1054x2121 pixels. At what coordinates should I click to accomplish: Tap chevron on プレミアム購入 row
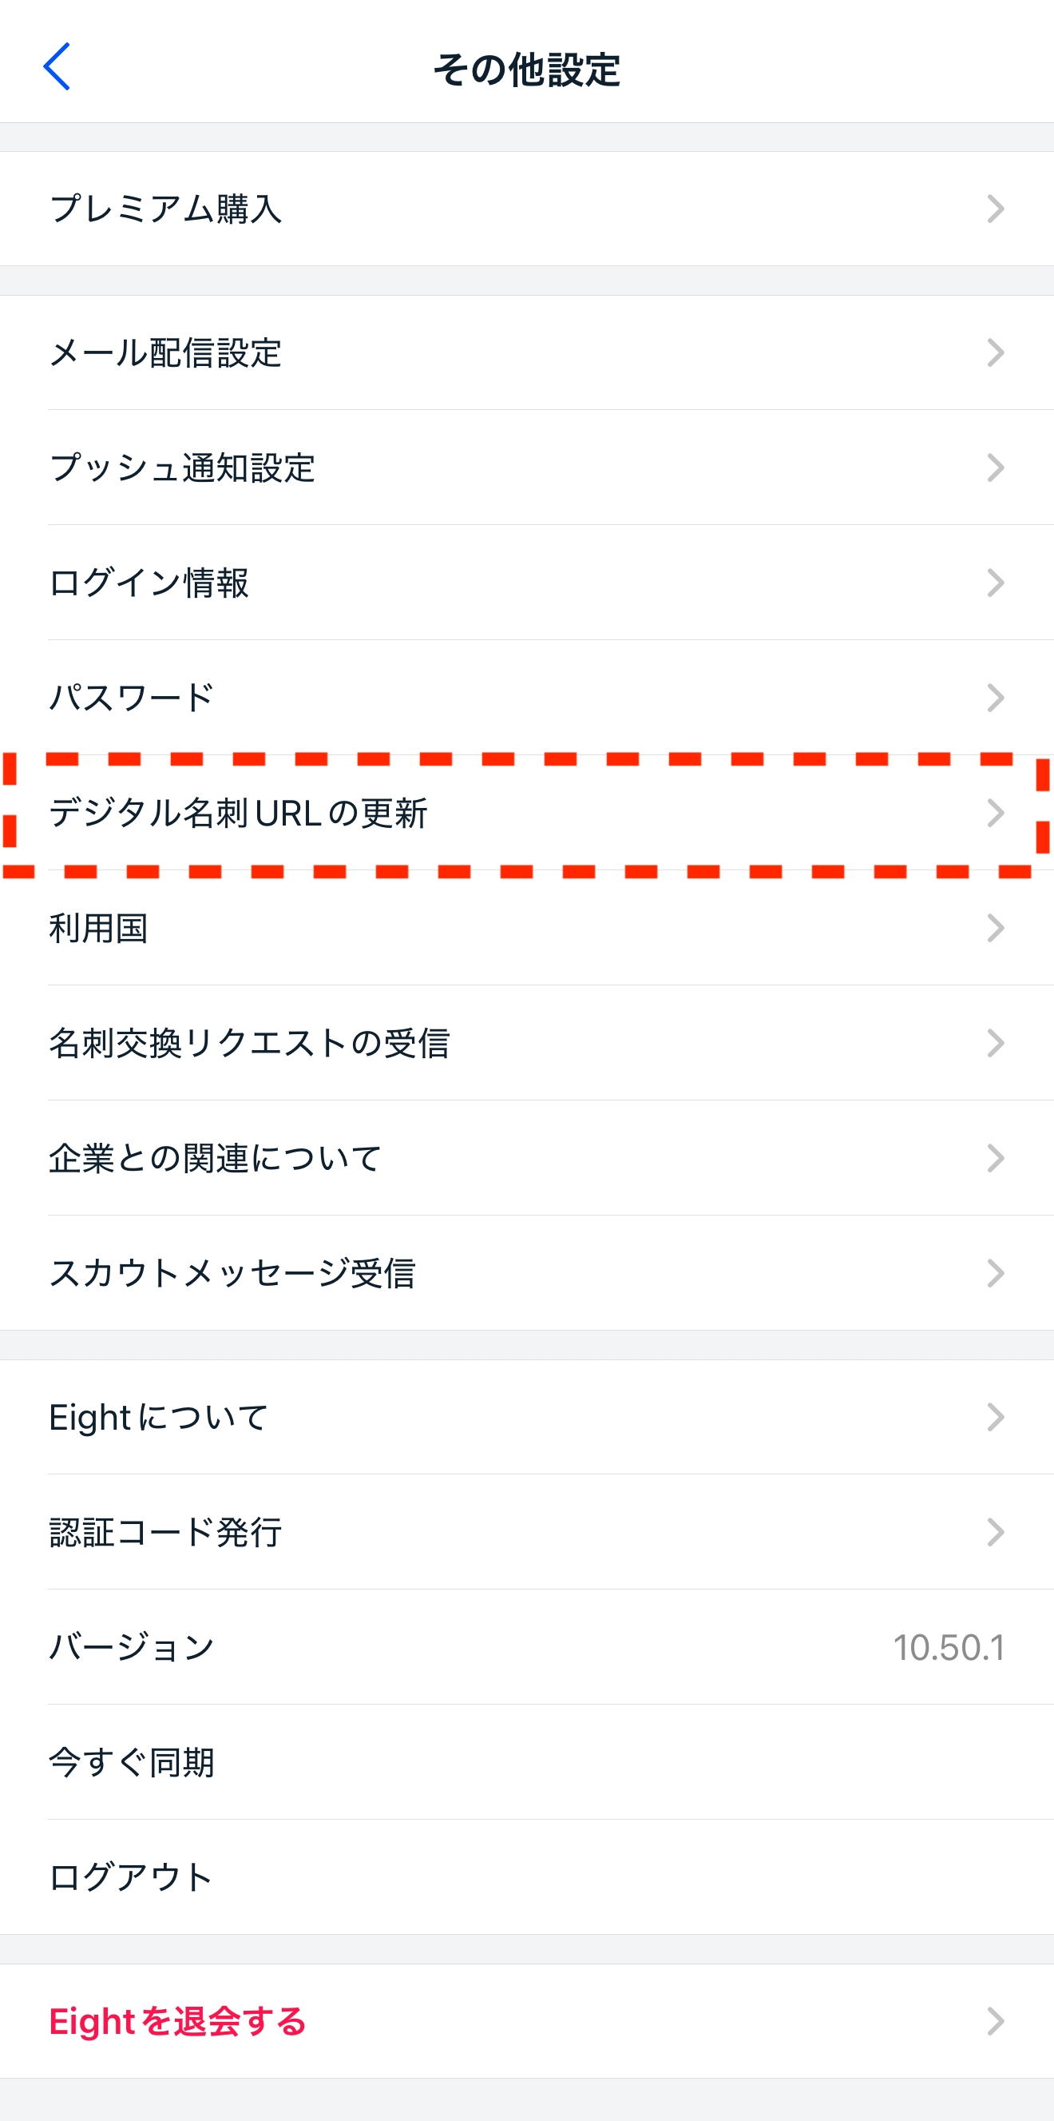(996, 209)
